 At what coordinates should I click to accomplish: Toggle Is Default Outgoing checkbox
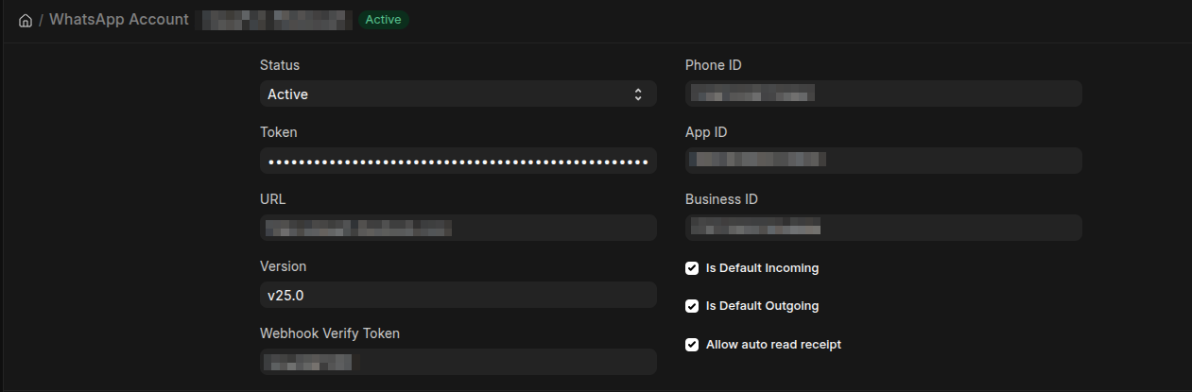(x=692, y=306)
